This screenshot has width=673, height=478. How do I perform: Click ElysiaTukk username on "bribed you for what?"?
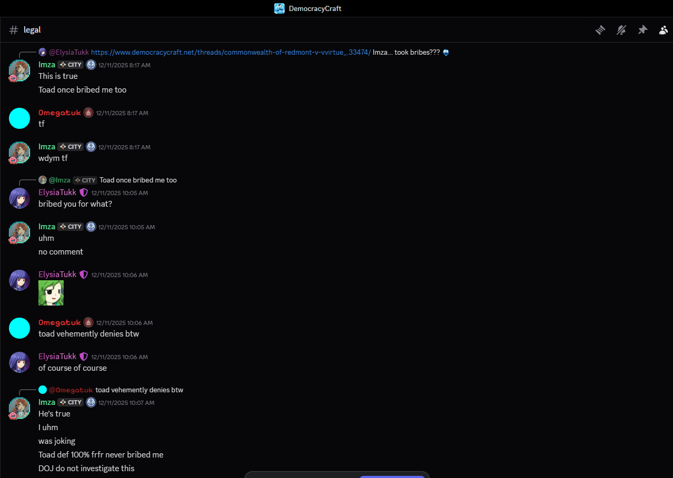tap(57, 192)
